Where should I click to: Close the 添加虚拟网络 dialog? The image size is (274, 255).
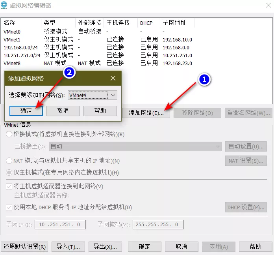coord(113,78)
